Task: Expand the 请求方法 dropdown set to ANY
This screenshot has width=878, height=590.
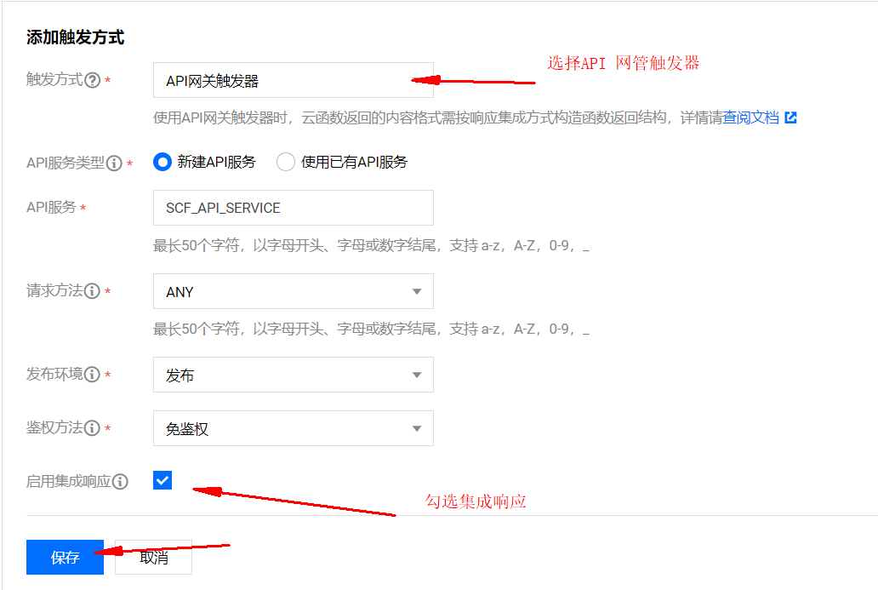Action: coord(293,291)
